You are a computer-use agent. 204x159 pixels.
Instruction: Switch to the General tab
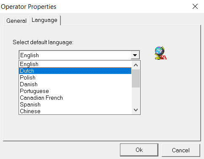coord(16,21)
